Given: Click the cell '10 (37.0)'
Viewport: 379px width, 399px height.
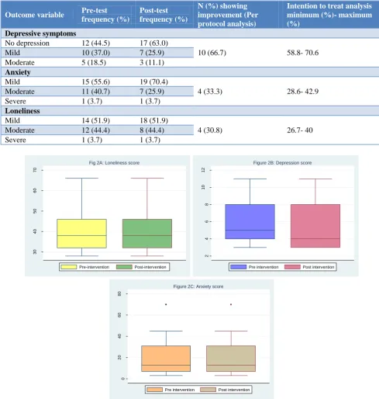Looking at the screenshot, I should pyautogui.click(x=95, y=53).
